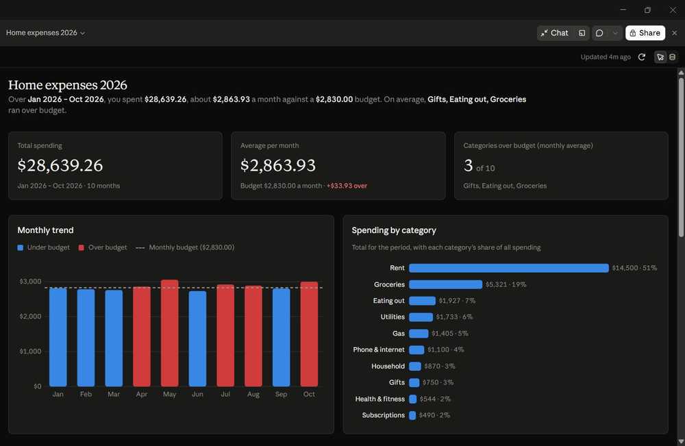Open the artifact in a pop-out window icon
This screenshot has height=446, width=685.
[x=582, y=33]
